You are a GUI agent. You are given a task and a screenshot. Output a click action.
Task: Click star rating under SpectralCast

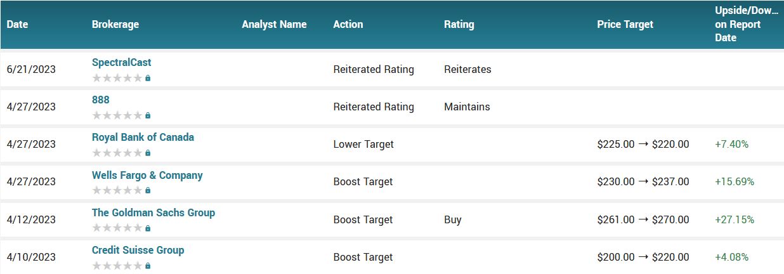point(117,78)
